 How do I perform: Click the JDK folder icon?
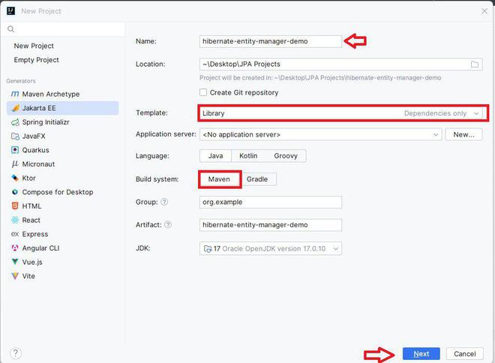pos(208,249)
